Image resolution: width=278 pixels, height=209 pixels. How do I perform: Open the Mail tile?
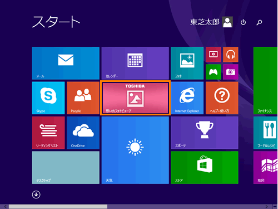pos(66,63)
